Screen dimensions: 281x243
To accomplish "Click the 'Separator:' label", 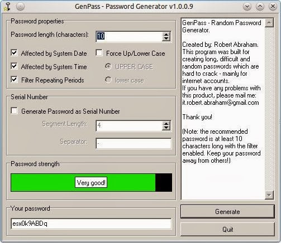I will [73, 142].
